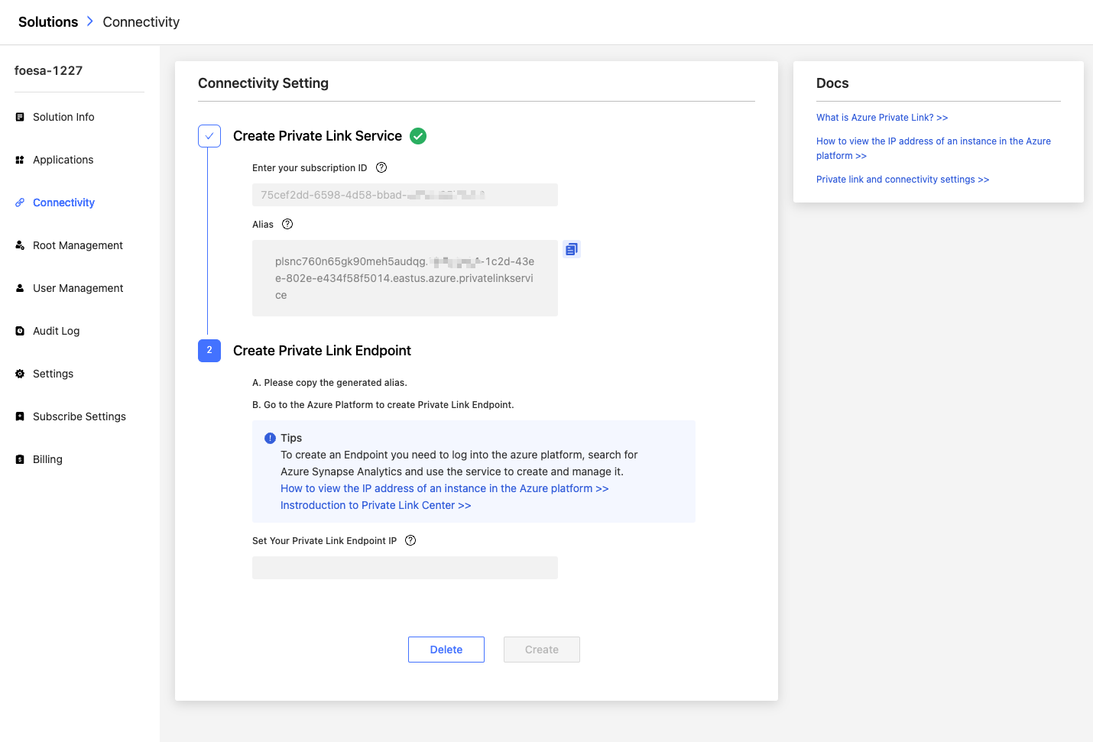1093x742 pixels.
Task: Click the Billing icon in the sidebar
Action: 20,459
